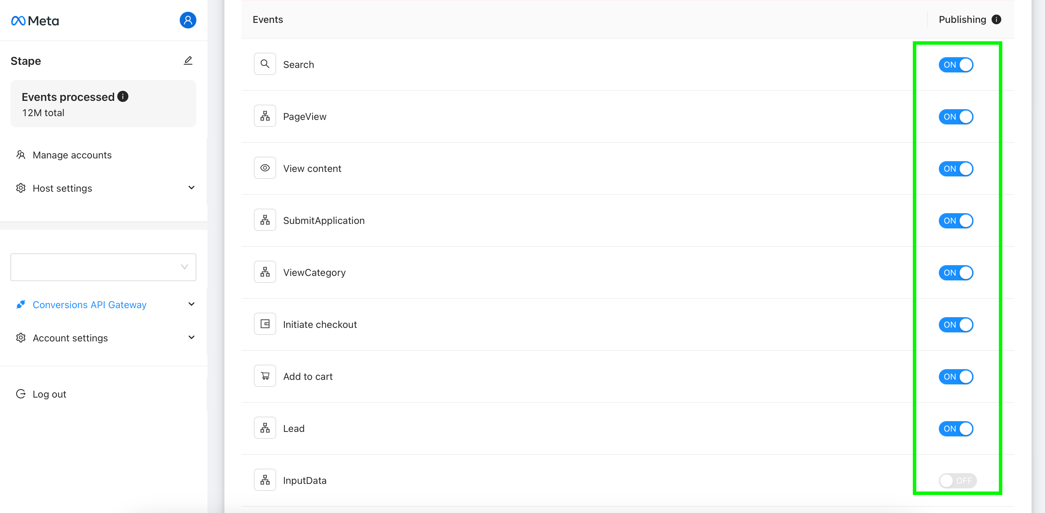This screenshot has width=1045, height=513.
Task: Click the user profile avatar icon
Action: [188, 20]
